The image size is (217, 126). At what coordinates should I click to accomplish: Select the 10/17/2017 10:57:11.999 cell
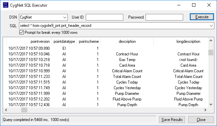point(29,94)
